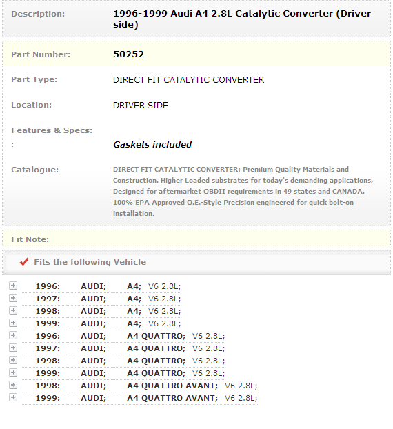Click the description title 1996-1999 Audi A4 2.8L

pyautogui.click(x=242, y=19)
